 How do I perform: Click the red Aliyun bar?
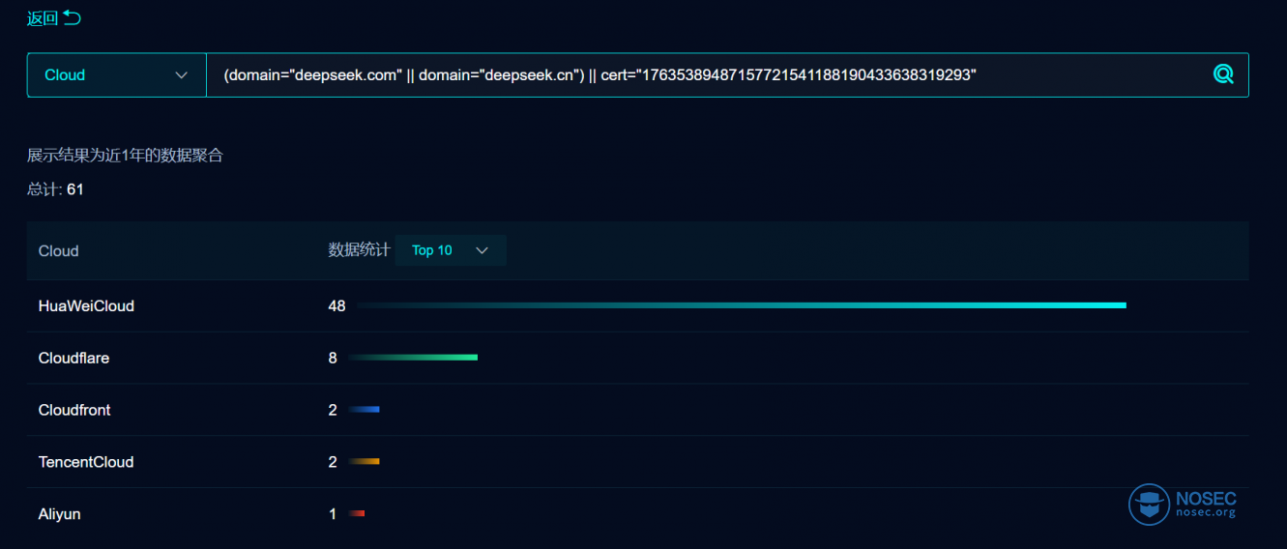tap(357, 514)
